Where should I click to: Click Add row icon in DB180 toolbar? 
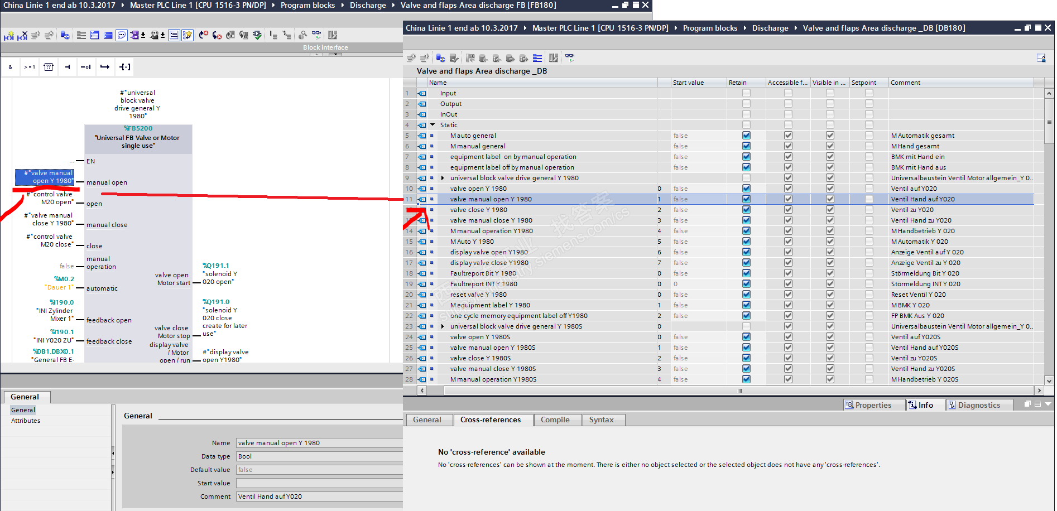coord(425,58)
